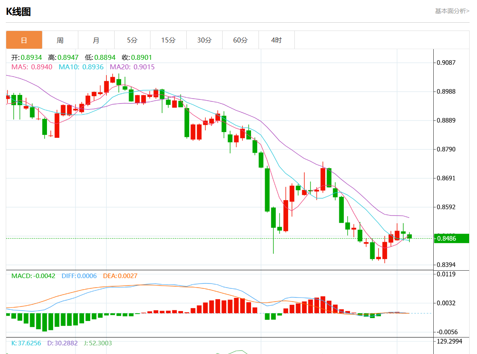The image size is (477, 354).
Task: Open the 15分 interval tab
Action: coord(168,40)
